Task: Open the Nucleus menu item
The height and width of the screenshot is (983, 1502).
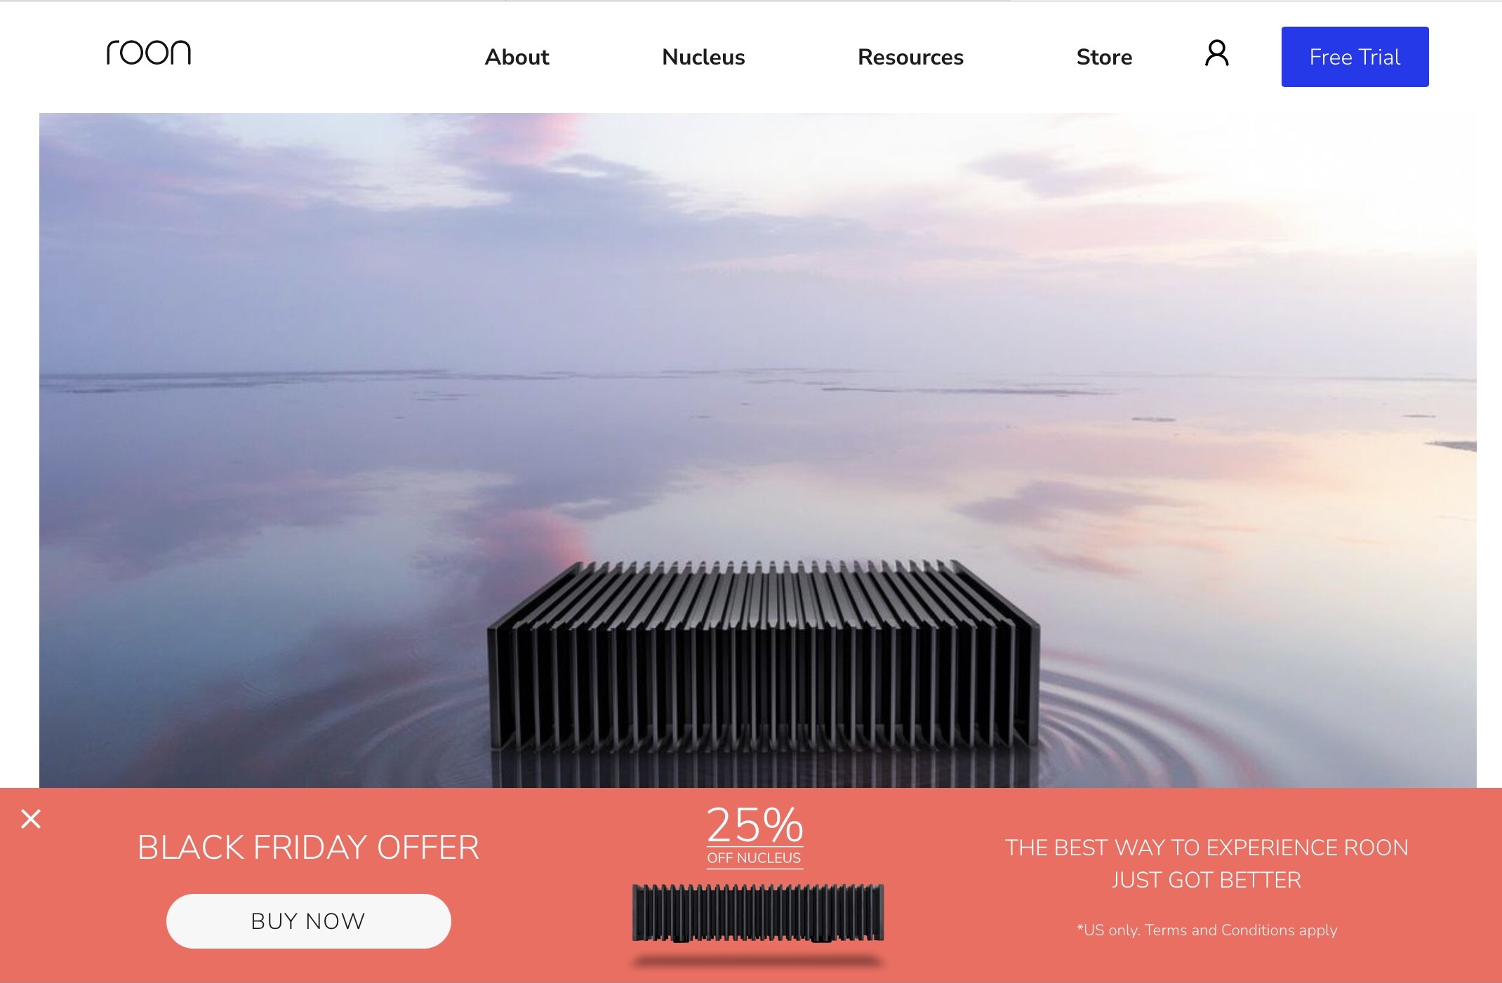Action: [703, 57]
